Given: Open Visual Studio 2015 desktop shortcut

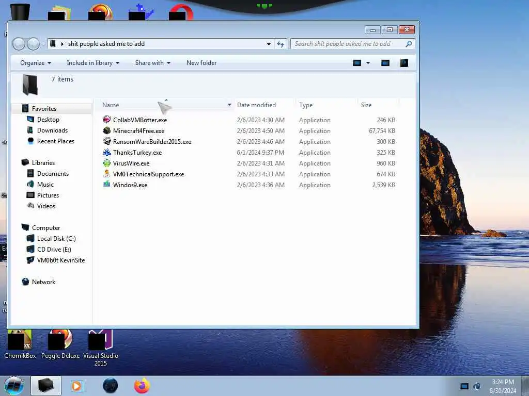Looking at the screenshot, I should (x=101, y=348).
